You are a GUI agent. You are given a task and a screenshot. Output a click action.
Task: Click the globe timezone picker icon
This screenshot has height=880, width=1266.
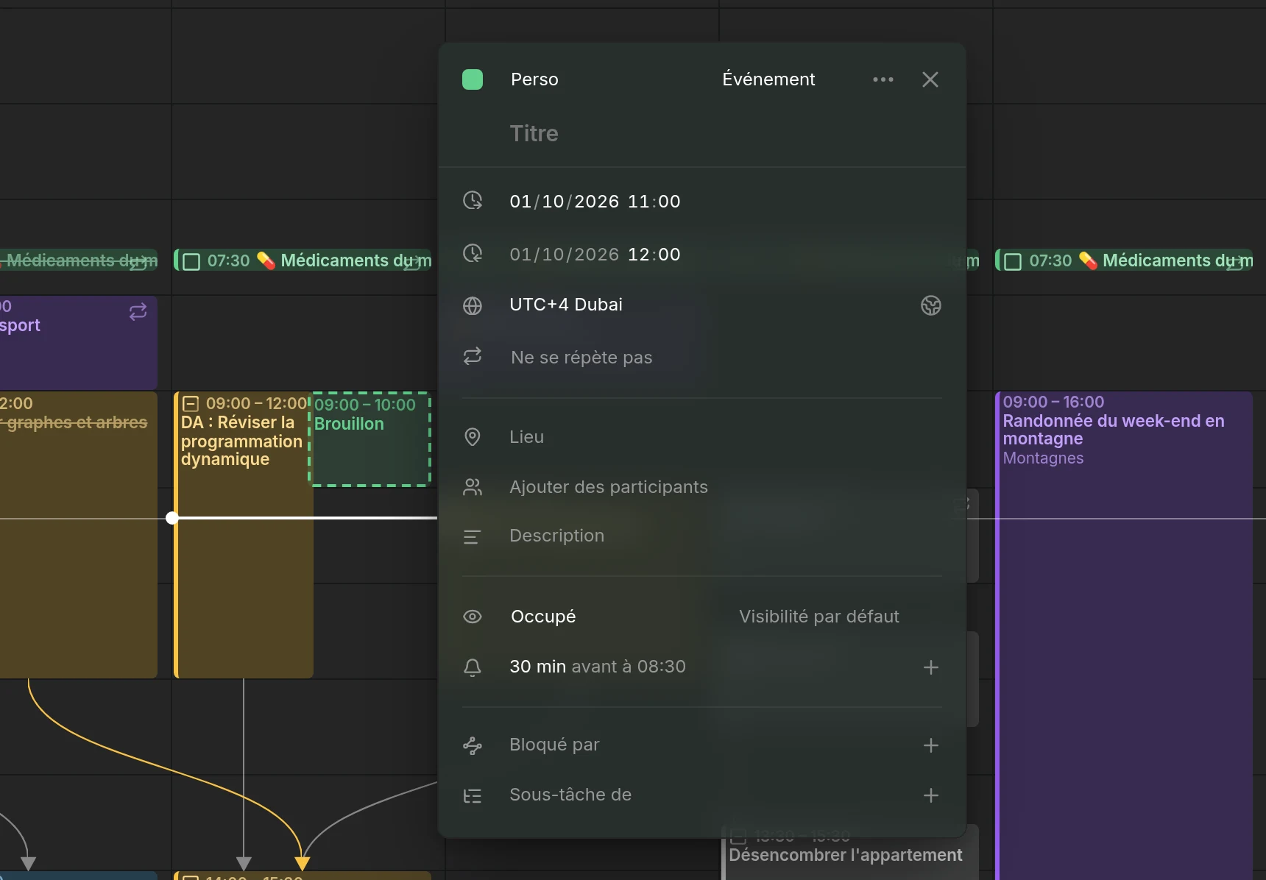tap(930, 305)
